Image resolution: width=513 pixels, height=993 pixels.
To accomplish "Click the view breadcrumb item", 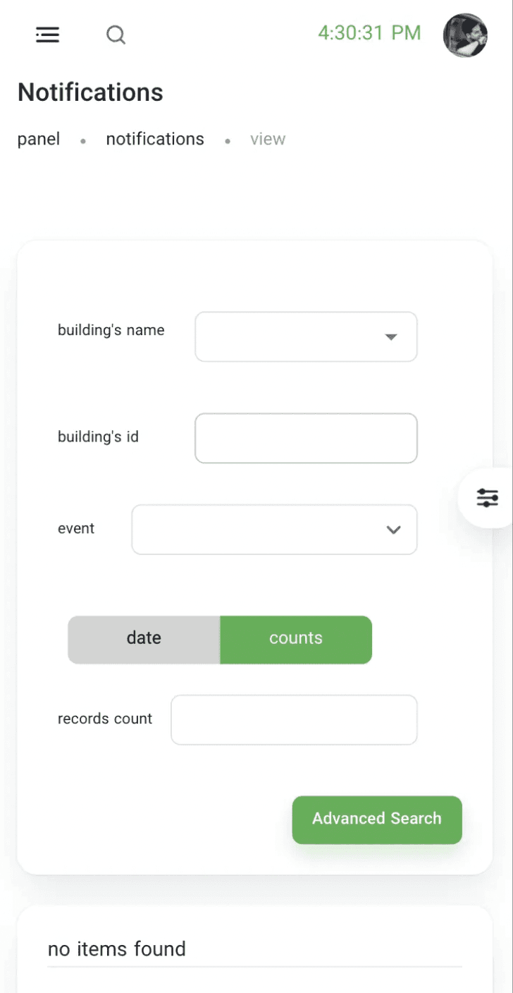I will (268, 140).
